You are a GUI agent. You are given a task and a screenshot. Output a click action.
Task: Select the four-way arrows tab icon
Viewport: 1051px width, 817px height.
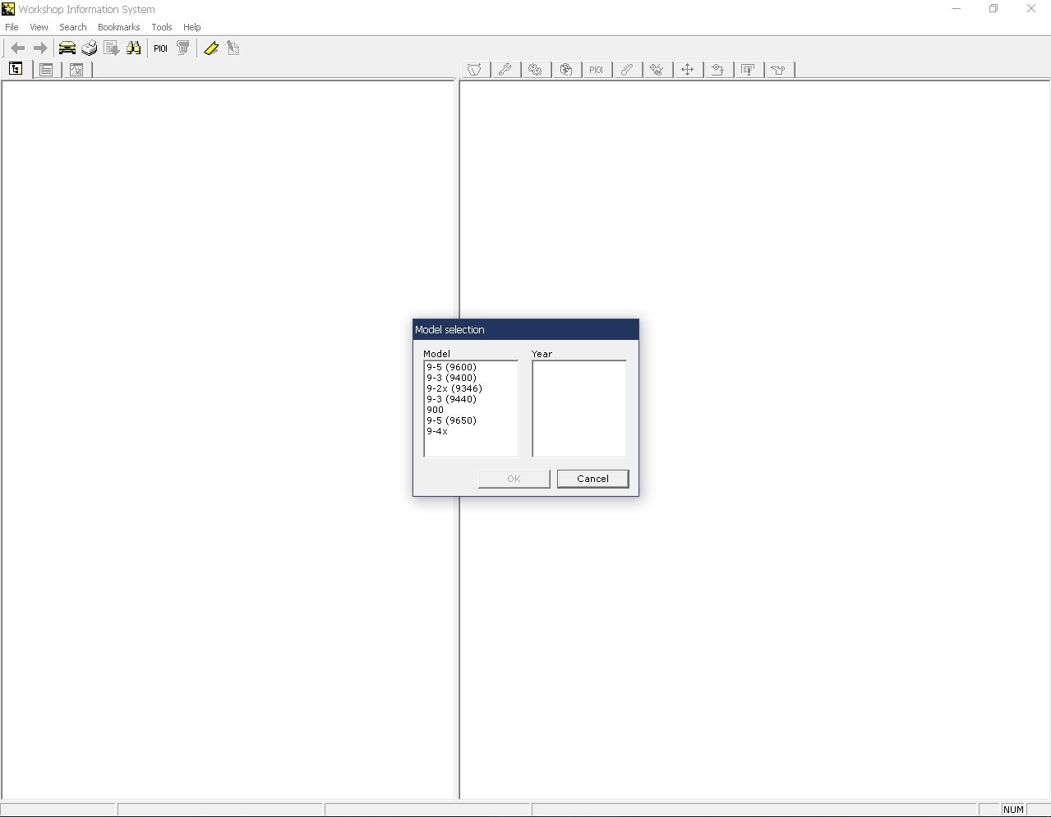point(688,70)
